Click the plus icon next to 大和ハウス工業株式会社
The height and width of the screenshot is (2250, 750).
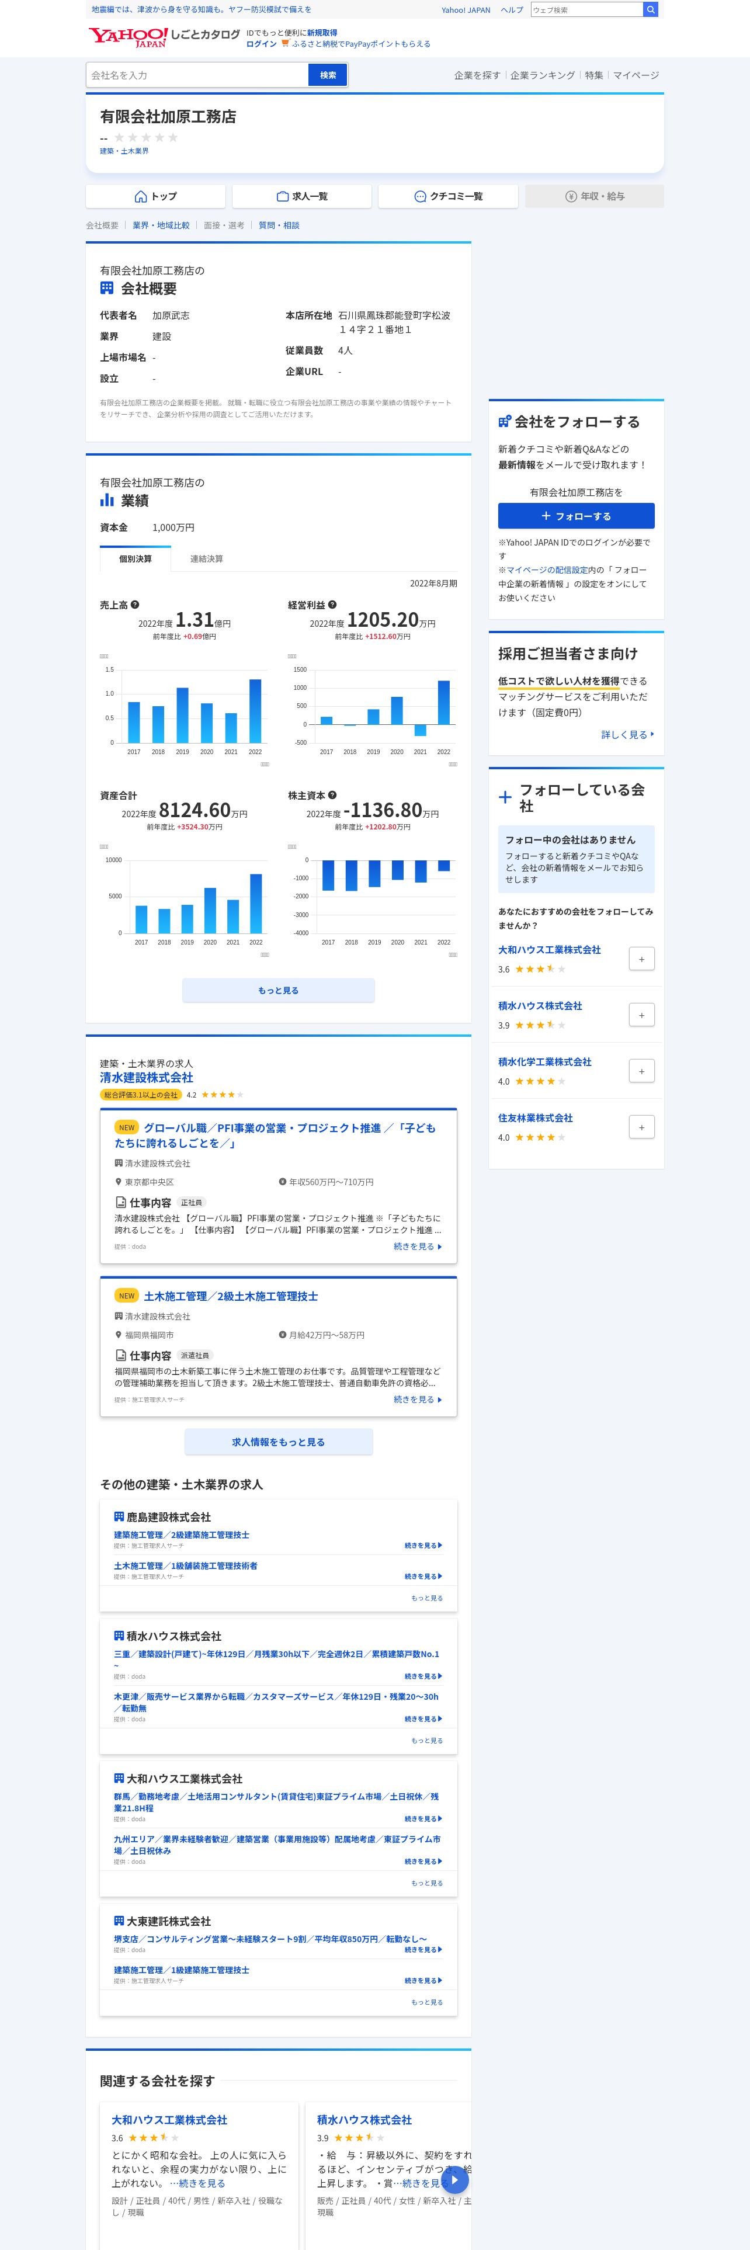coord(642,959)
